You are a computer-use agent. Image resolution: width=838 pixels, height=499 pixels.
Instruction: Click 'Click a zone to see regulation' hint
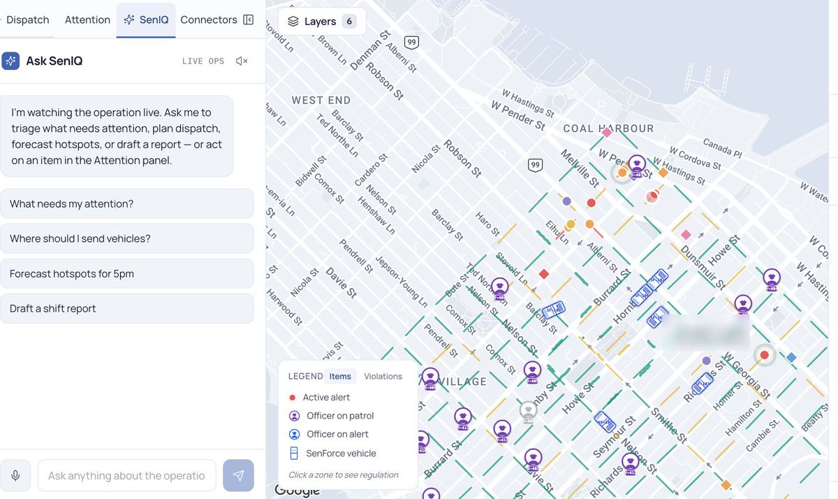coord(344,475)
